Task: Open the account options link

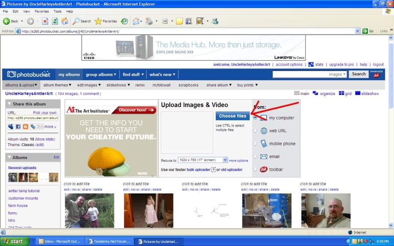Action: (289, 65)
